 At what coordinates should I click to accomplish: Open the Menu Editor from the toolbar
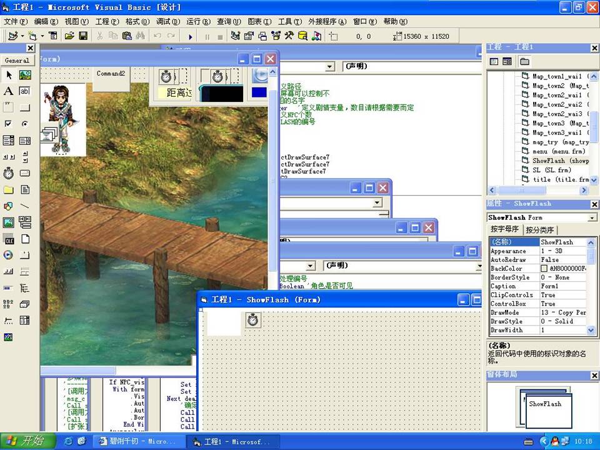click(x=53, y=36)
